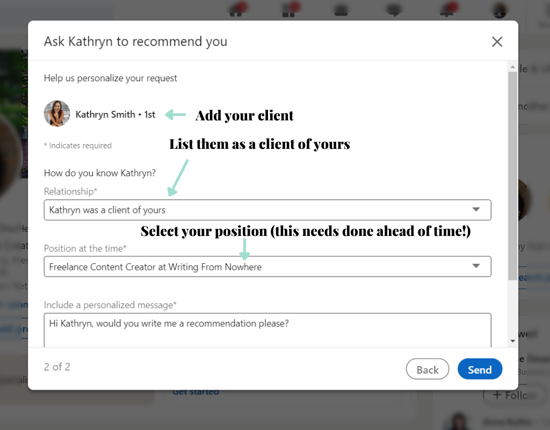Image resolution: width=550 pixels, height=430 pixels.
Task: Click Kathryn Smith's profile photo
Action: click(x=57, y=113)
